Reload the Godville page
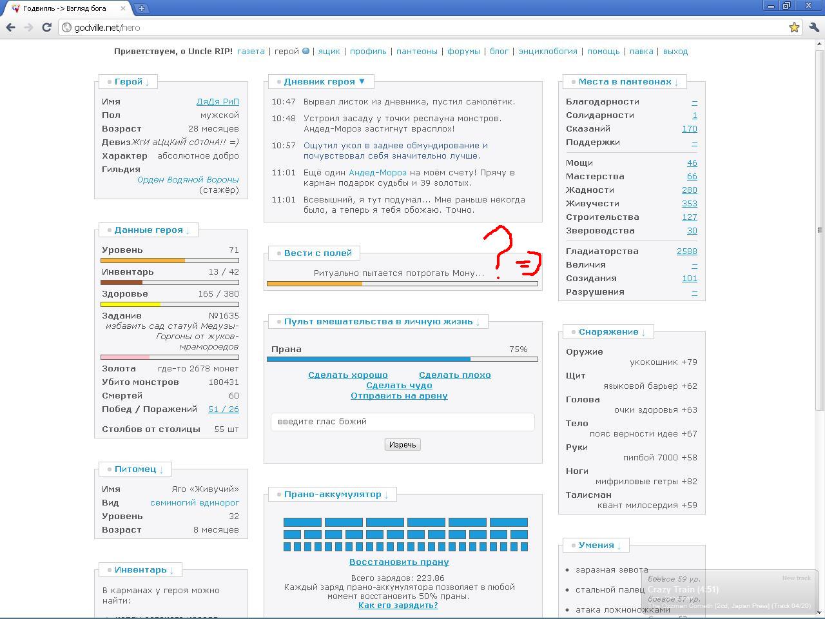The image size is (825, 619). pos(46,27)
